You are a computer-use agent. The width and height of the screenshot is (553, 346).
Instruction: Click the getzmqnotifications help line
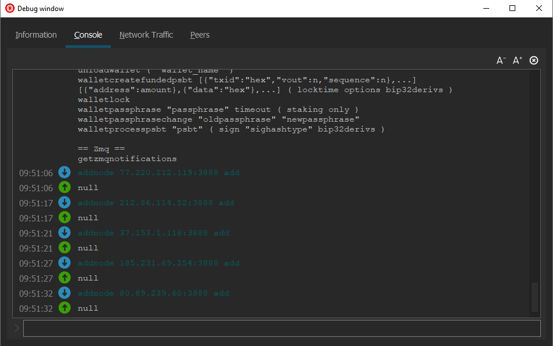[x=127, y=159]
